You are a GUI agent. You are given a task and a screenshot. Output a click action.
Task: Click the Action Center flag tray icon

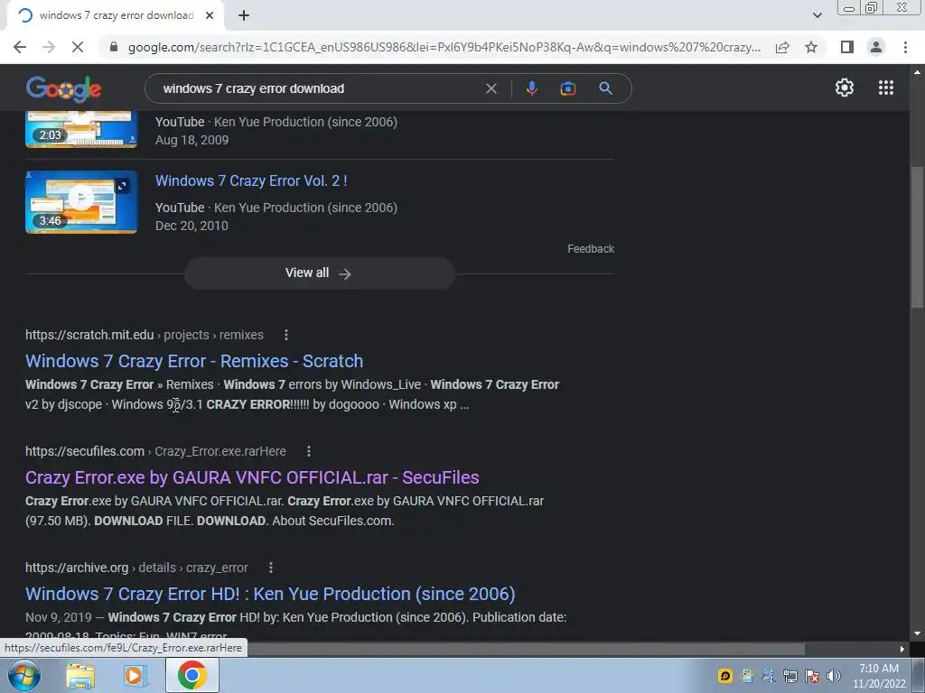(x=812, y=676)
